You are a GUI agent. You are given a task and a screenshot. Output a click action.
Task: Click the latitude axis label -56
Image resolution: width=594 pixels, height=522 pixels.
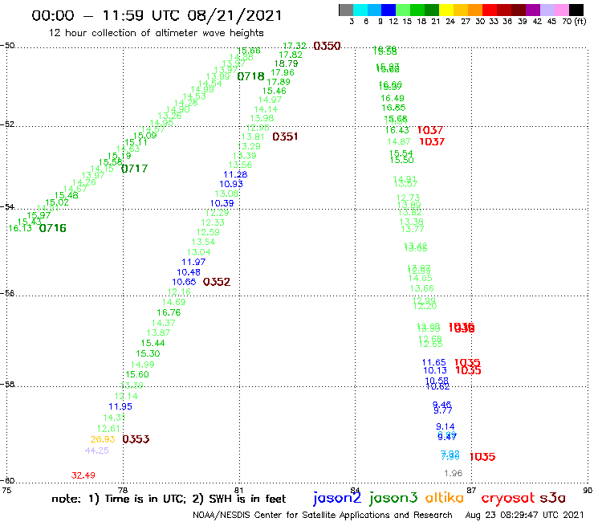pyautogui.click(x=7, y=293)
